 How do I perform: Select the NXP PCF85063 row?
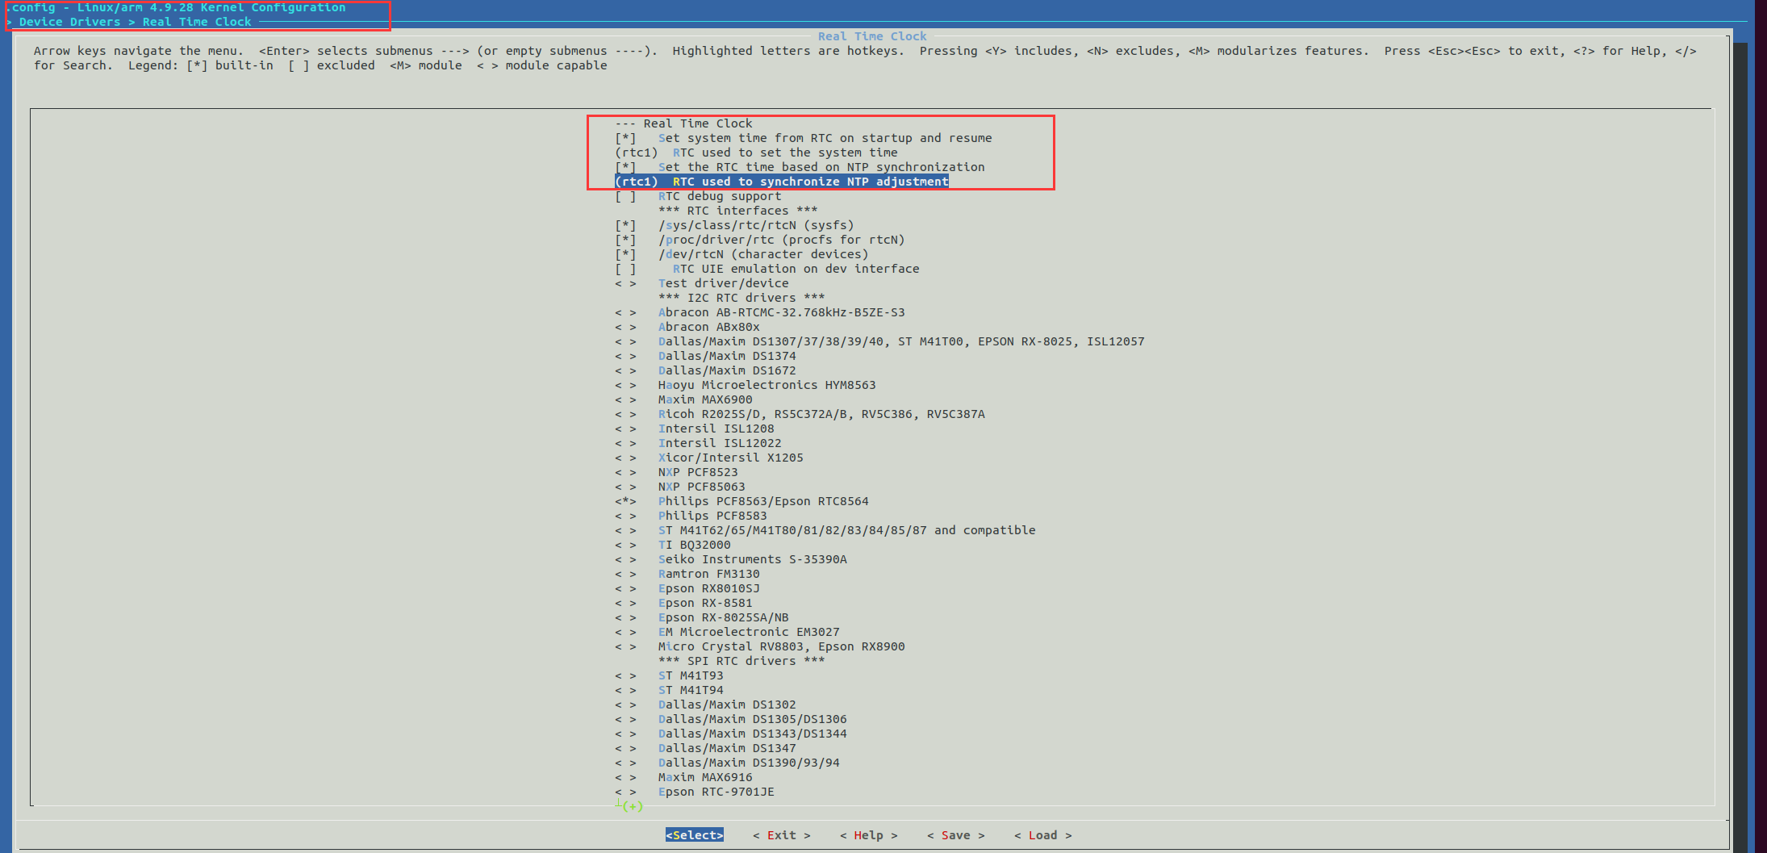coord(680,487)
